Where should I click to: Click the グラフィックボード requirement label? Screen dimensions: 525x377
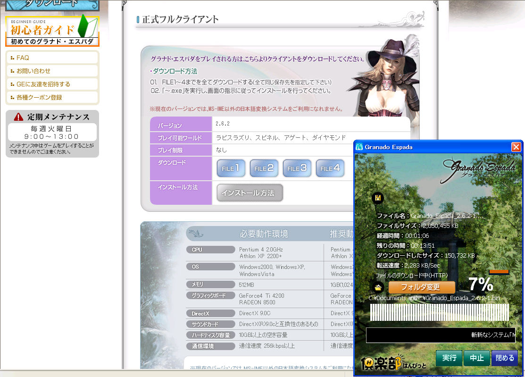coord(210,296)
